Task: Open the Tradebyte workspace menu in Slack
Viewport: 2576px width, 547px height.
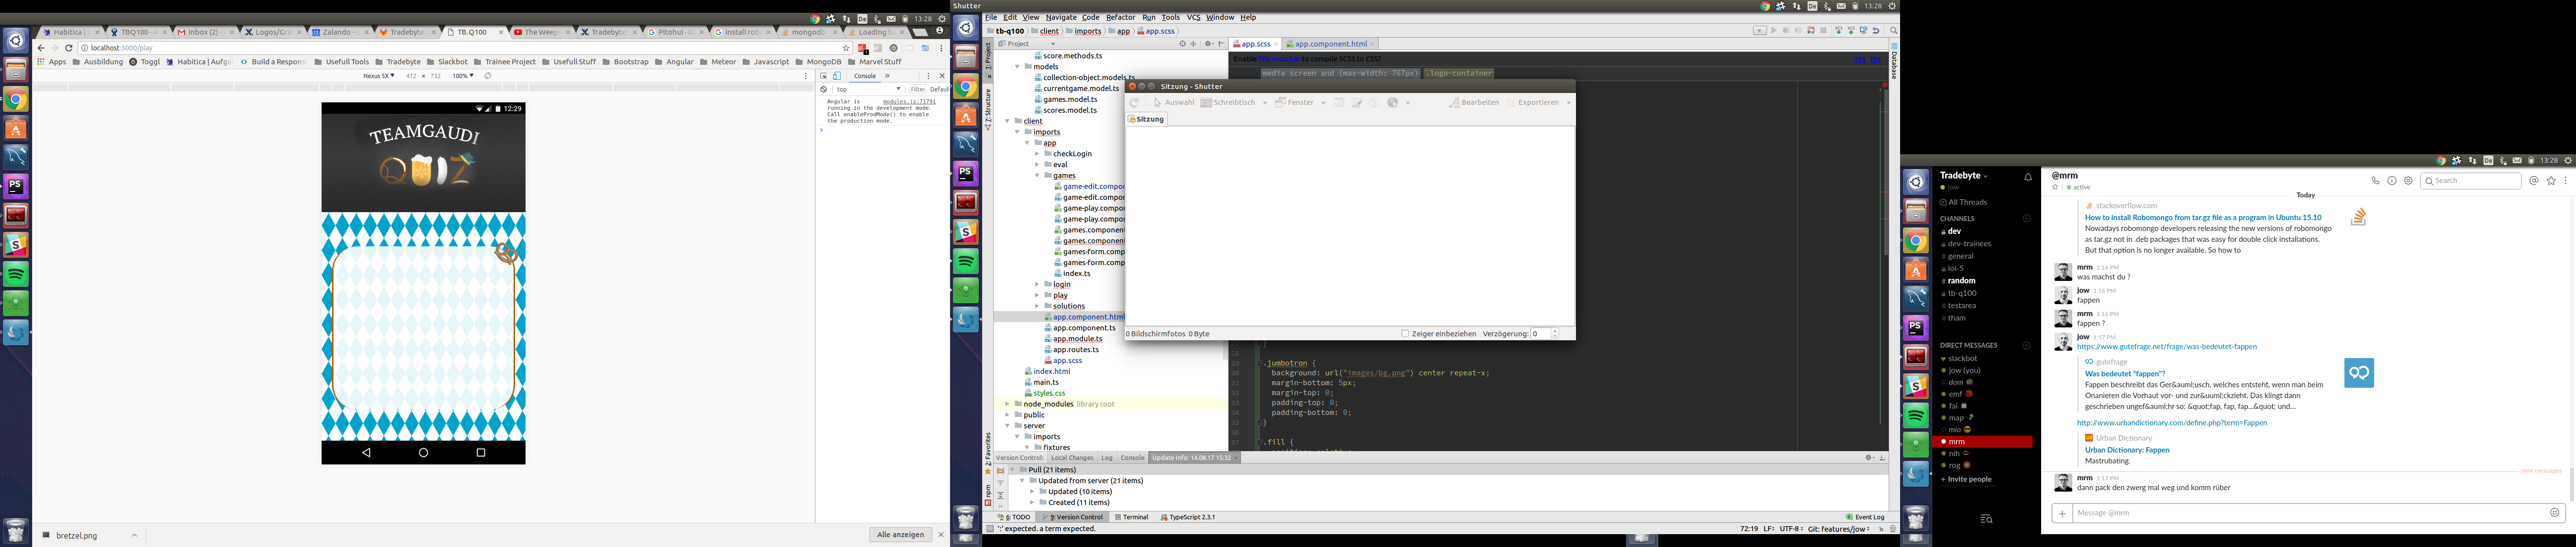Action: 1963,176
